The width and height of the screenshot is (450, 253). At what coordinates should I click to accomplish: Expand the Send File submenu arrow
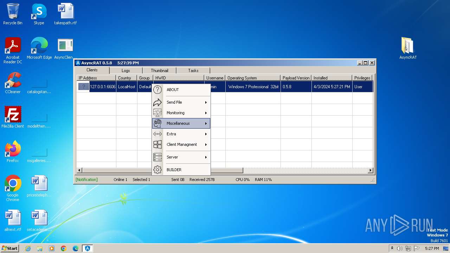[206, 102]
